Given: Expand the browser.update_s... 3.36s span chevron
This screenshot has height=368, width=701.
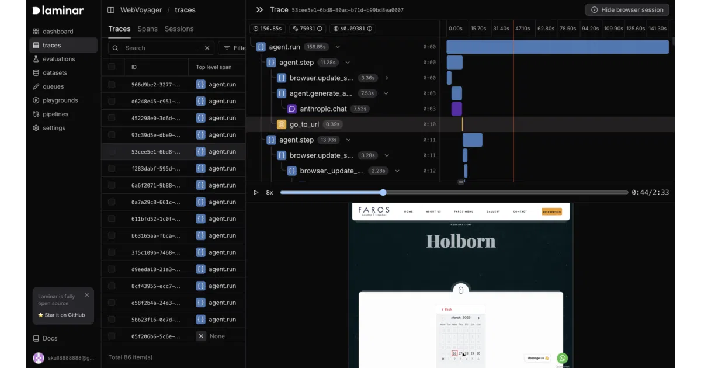Looking at the screenshot, I should tap(387, 78).
